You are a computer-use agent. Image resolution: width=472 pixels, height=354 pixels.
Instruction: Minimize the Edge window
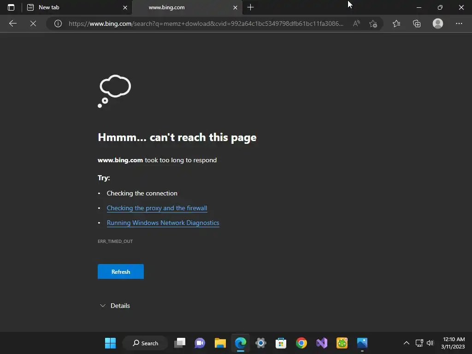coord(419,7)
